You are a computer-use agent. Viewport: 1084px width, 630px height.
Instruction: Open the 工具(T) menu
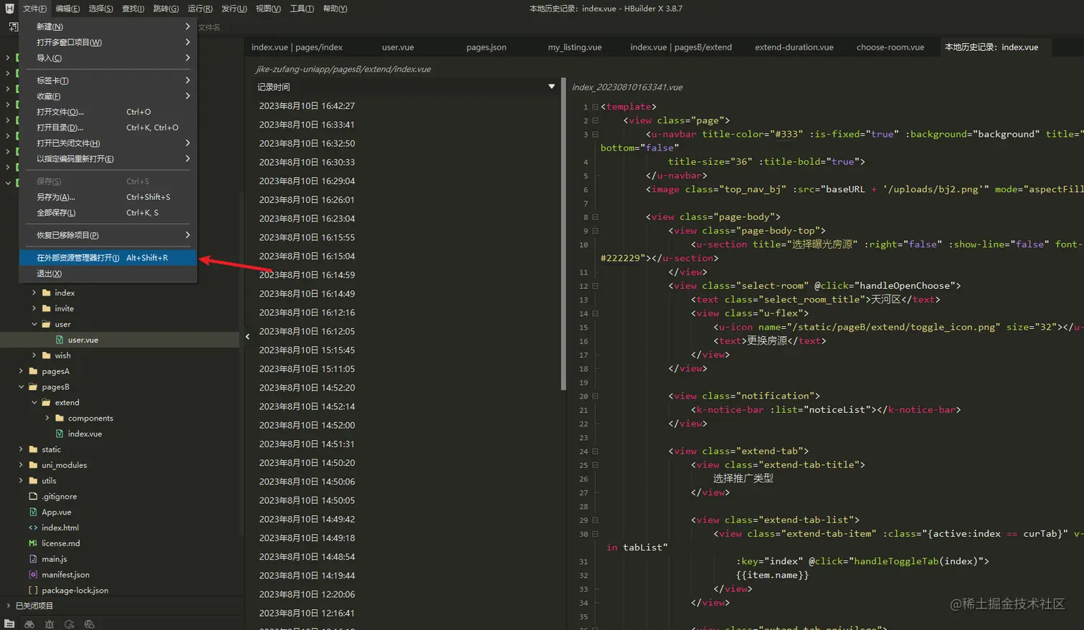click(302, 9)
